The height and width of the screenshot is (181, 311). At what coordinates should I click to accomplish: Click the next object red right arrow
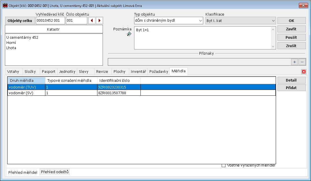(x=99, y=21)
